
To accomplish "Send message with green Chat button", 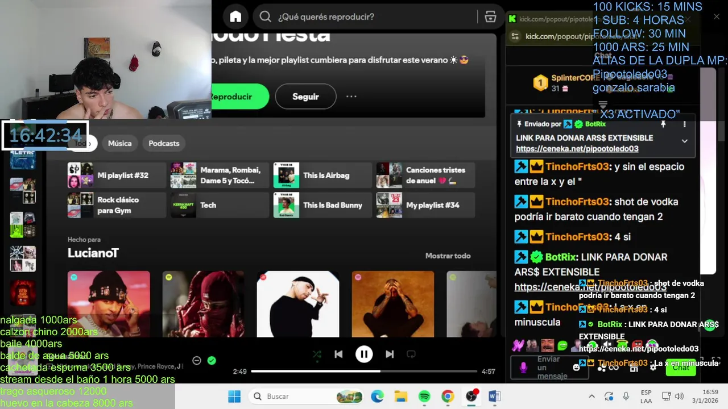I will tap(681, 368).
